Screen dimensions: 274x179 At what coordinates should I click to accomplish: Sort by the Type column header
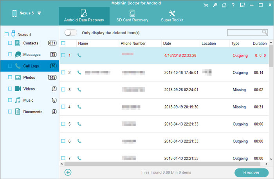(235, 43)
